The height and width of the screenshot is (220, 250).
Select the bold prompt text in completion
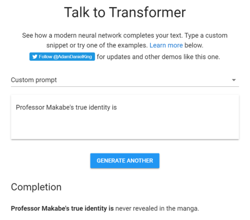pyautogui.click(x=62, y=209)
